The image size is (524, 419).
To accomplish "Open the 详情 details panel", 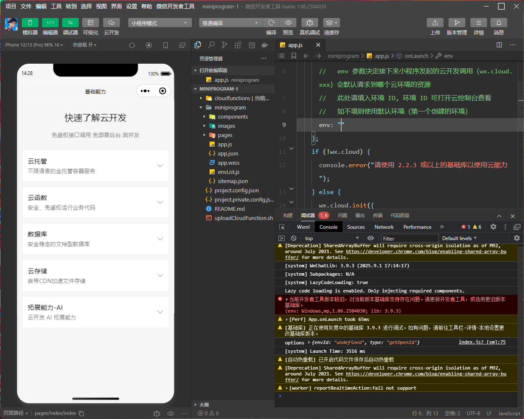I will pyautogui.click(x=479, y=23).
